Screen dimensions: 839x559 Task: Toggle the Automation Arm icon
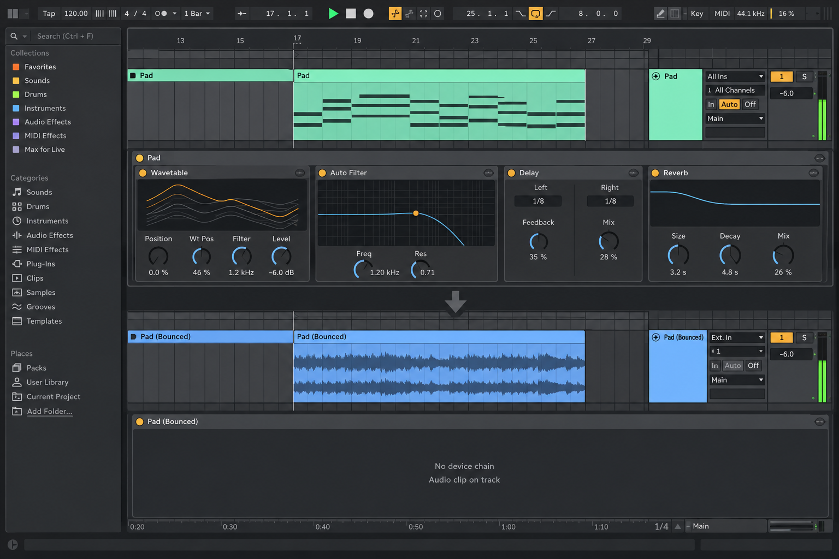pos(395,14)
